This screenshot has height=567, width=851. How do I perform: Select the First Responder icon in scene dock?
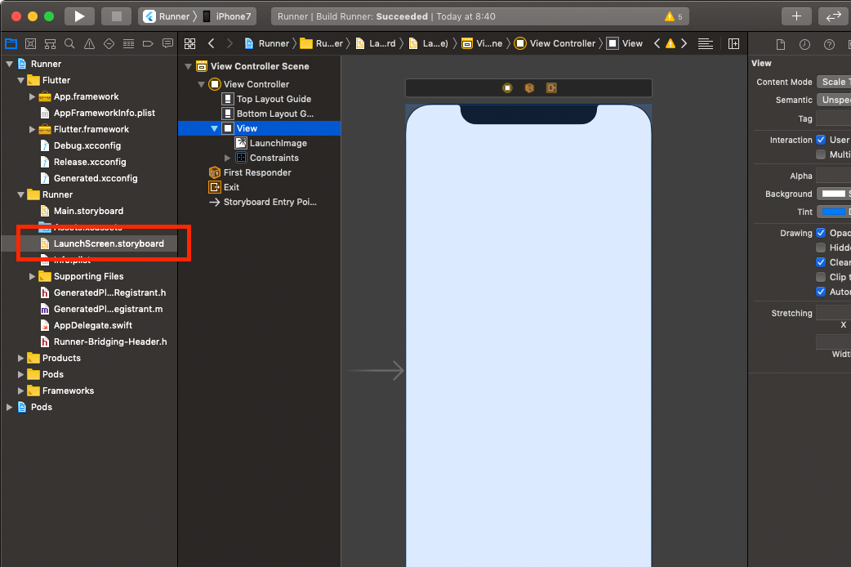pyautogui.click(x=529, y=88)
